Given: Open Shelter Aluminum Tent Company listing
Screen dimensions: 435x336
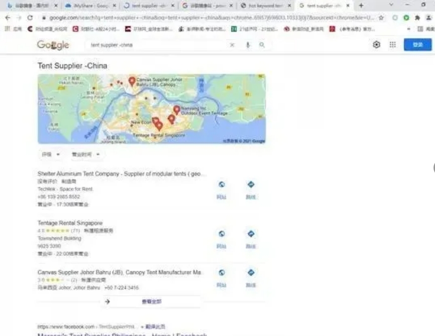Looking at the screenshot, I should tap(122, 174).
